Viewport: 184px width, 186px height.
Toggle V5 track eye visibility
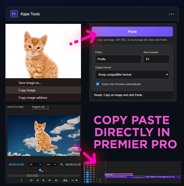click(x=94, y=168)
